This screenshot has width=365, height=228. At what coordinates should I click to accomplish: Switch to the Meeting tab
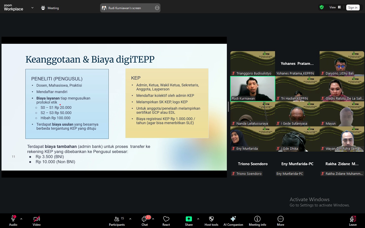(50, 8)
